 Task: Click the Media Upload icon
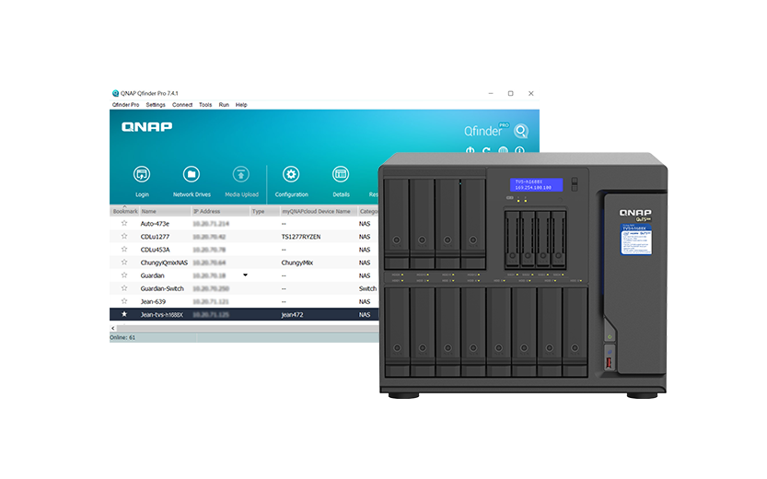click(241, 175)
